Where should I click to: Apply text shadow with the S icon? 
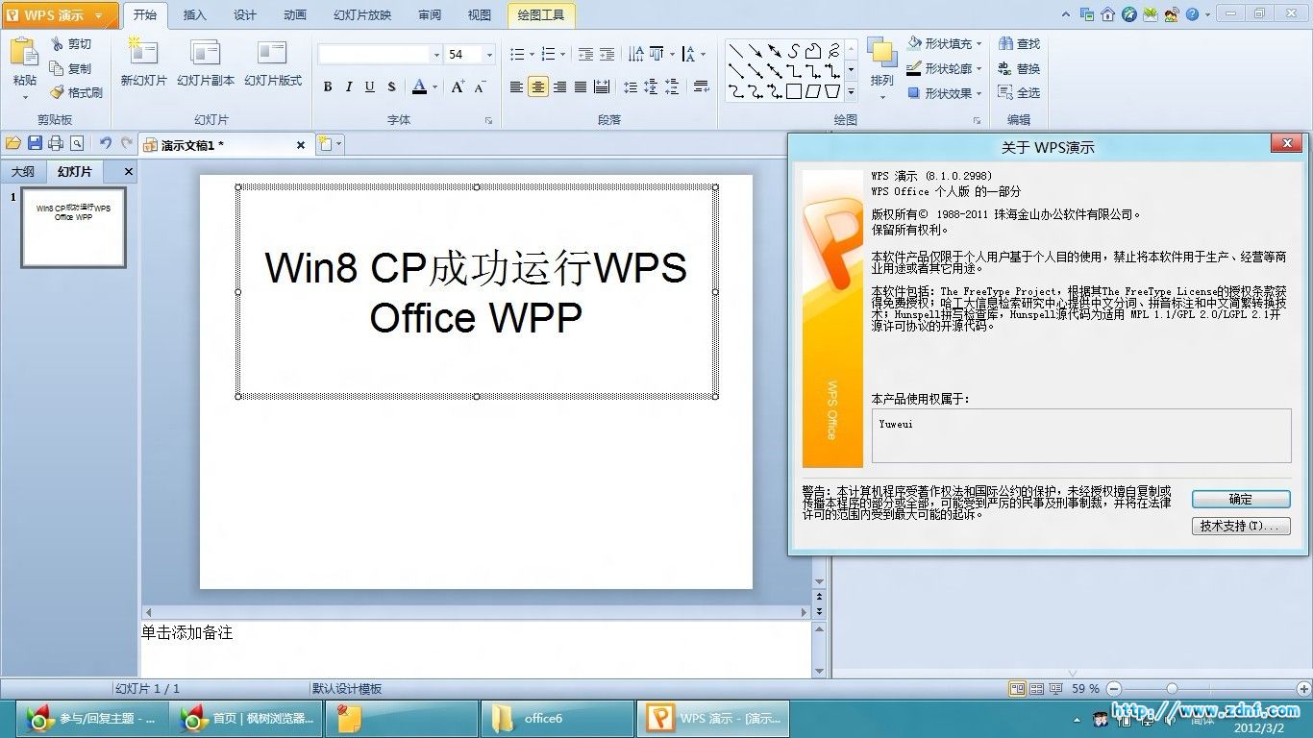tap(391, 87)
